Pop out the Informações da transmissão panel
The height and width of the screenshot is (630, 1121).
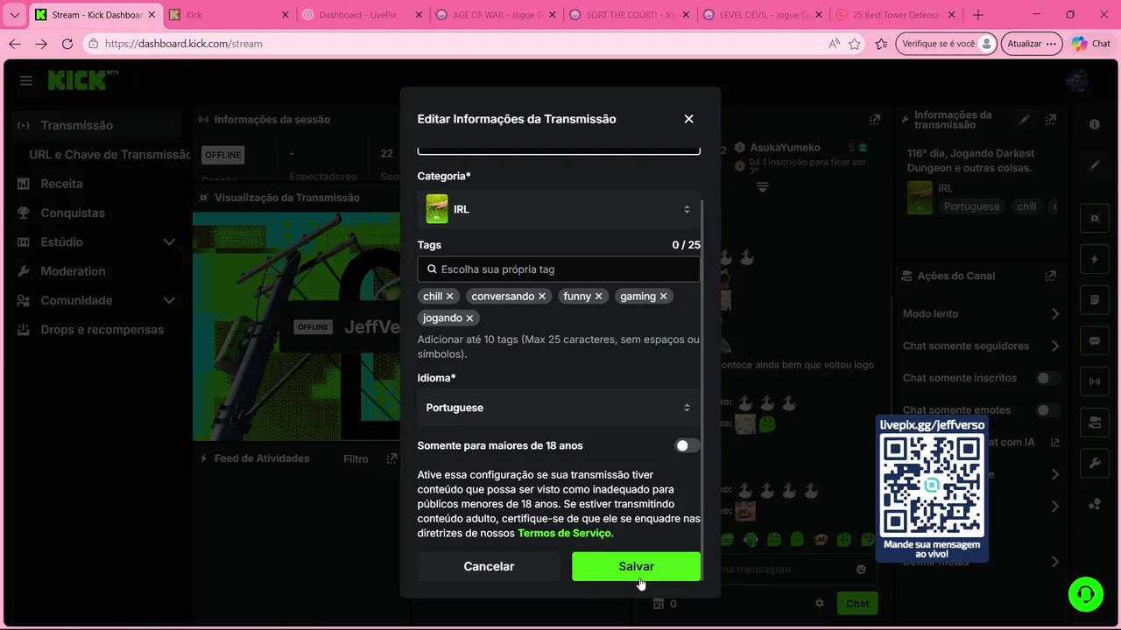(1051, 120)
